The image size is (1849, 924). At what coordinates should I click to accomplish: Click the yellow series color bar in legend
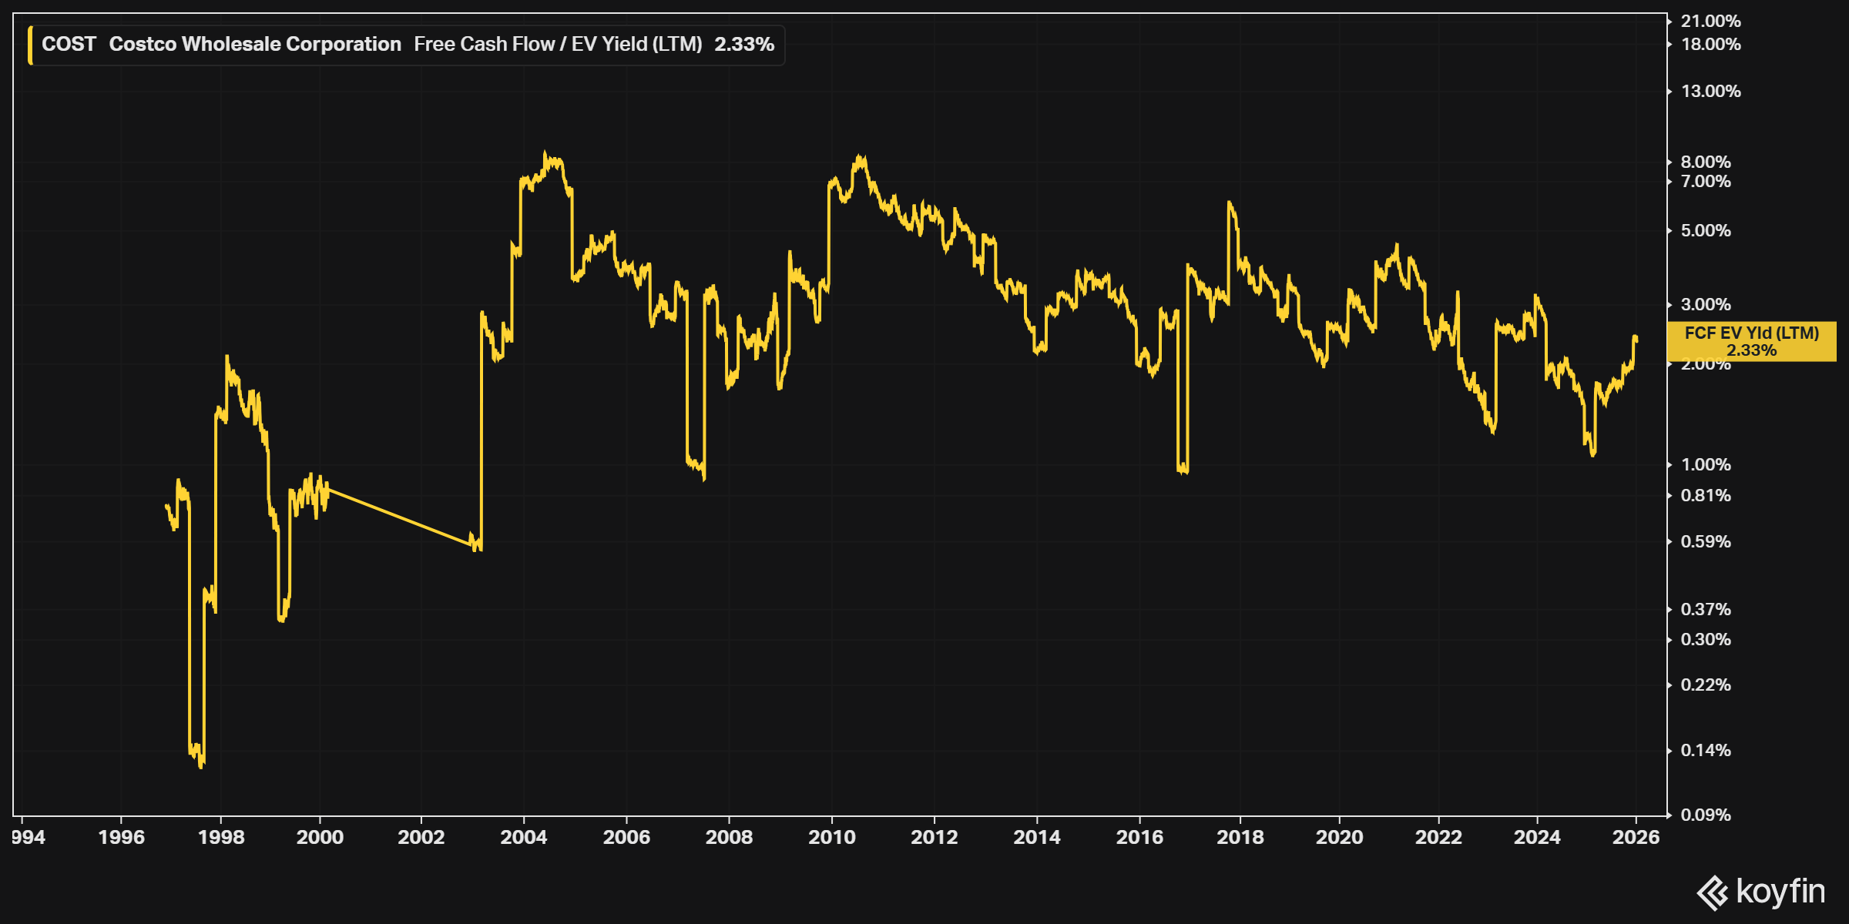[30, 45]
